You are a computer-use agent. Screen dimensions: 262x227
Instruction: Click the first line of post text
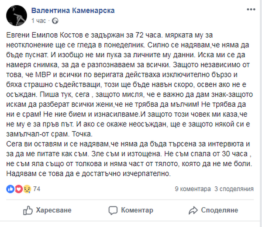click(x=110, y=35)
